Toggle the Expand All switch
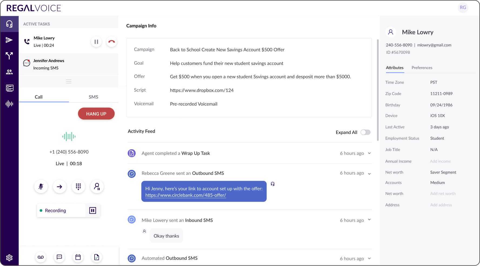480x266 pixels. point(365,132)
